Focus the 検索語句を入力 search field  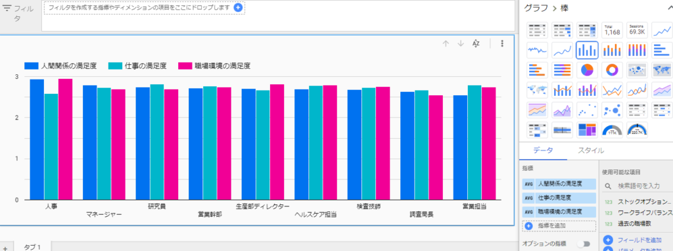click(639, 186)
